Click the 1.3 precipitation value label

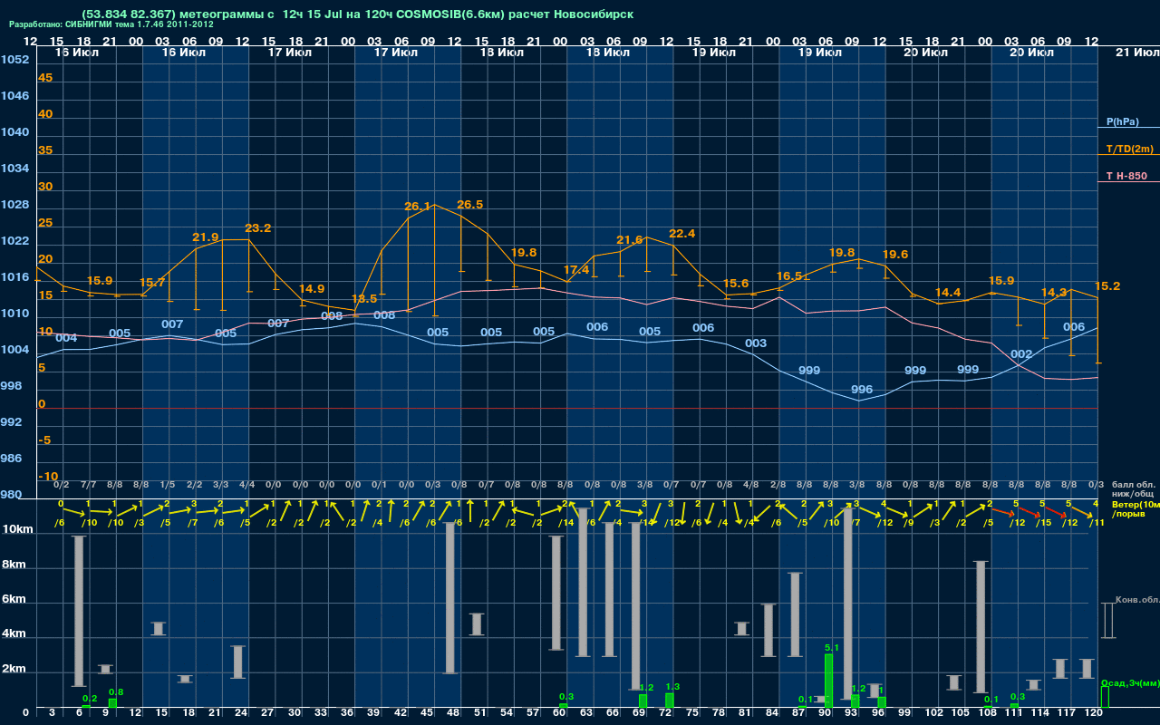[x=672, y=687]
